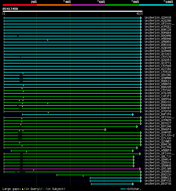
Task: Select the UniRef100_C5YE26 label
Action: coord(158,72)
